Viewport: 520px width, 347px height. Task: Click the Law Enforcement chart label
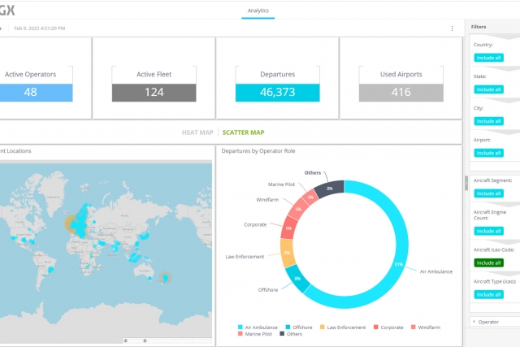point(245,257)
